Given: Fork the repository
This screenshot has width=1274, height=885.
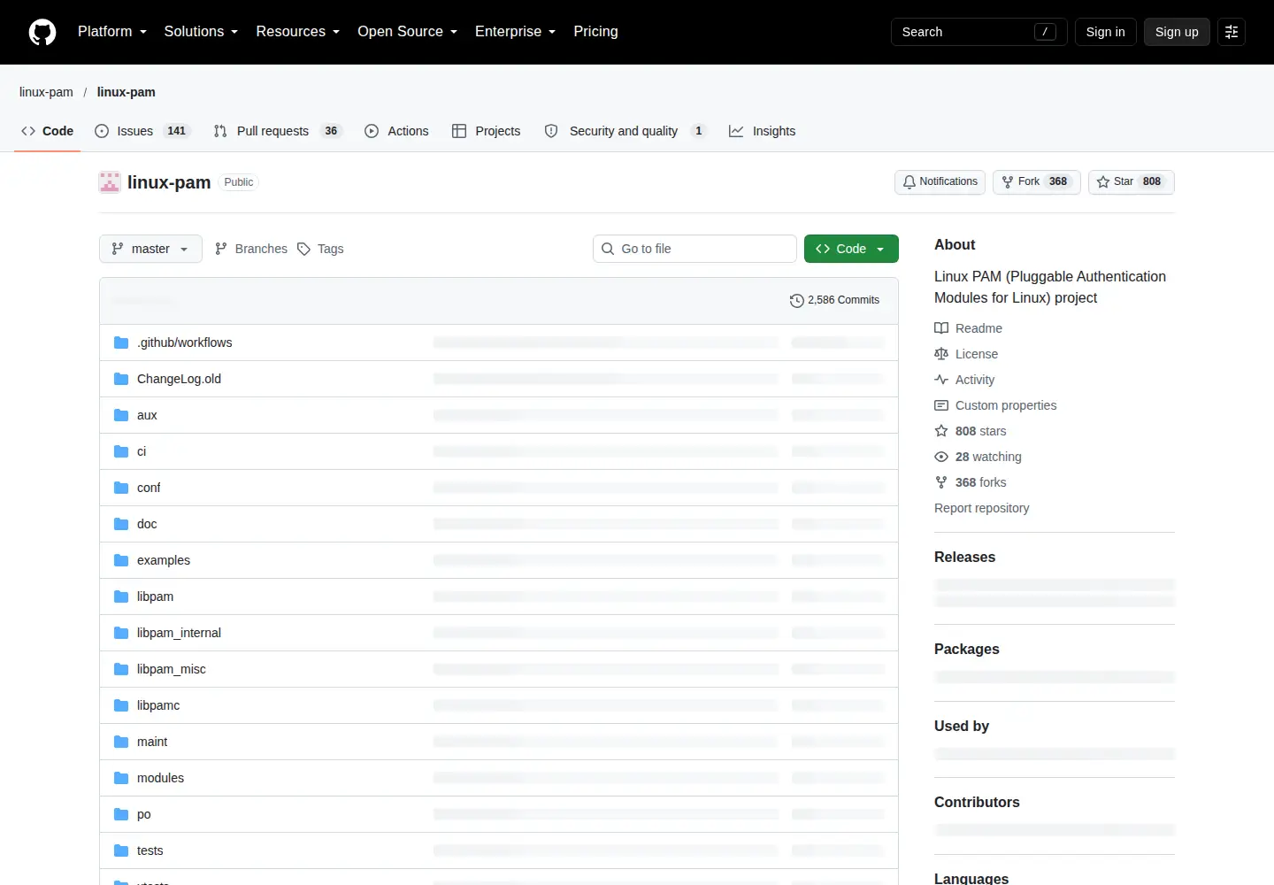Looking at the screenshot, I should 1037,181.
